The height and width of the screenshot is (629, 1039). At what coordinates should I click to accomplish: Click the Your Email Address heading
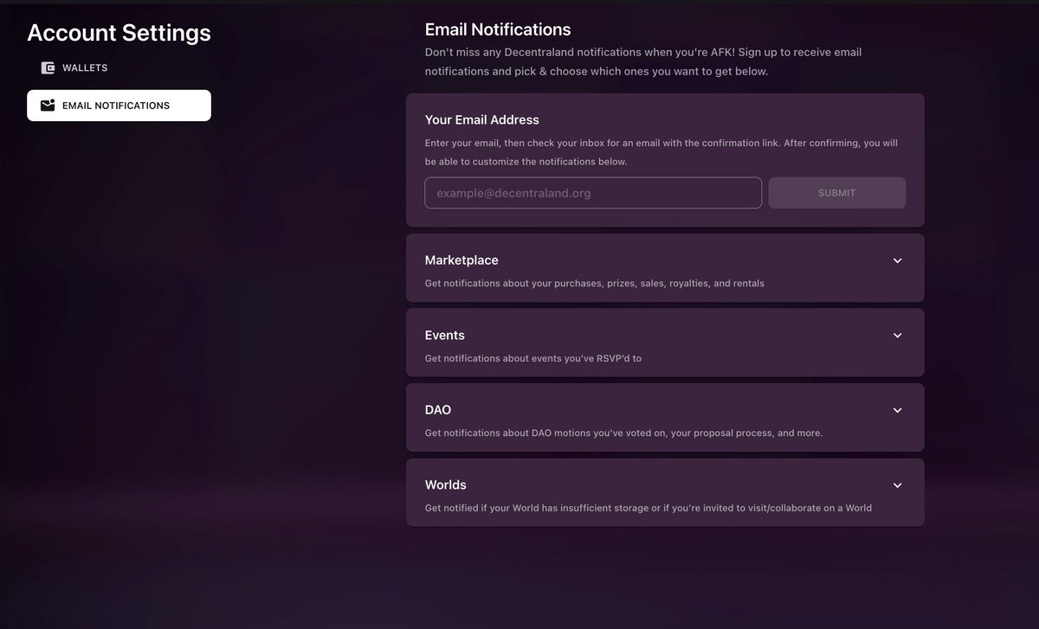click(x=482, y=120)
